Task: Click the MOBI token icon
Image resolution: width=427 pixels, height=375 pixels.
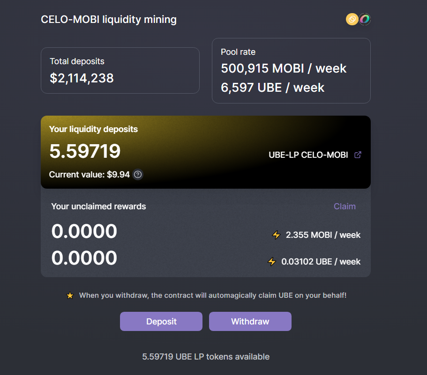Action: (x=365, y=19)
